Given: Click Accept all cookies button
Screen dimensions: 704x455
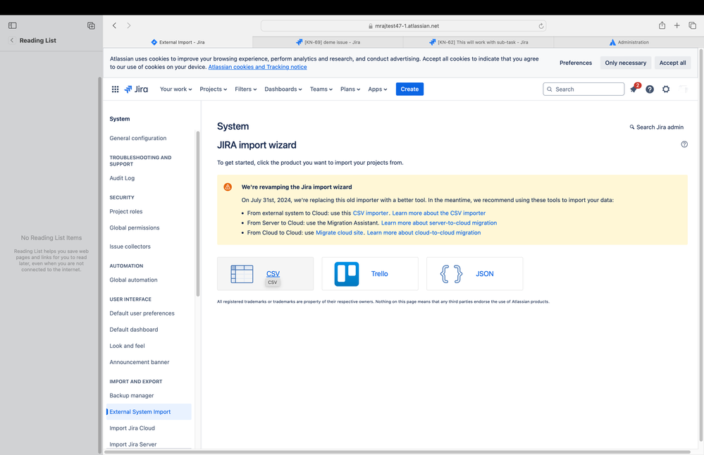Looking at the screenshot, I should [x=672, y=63].
